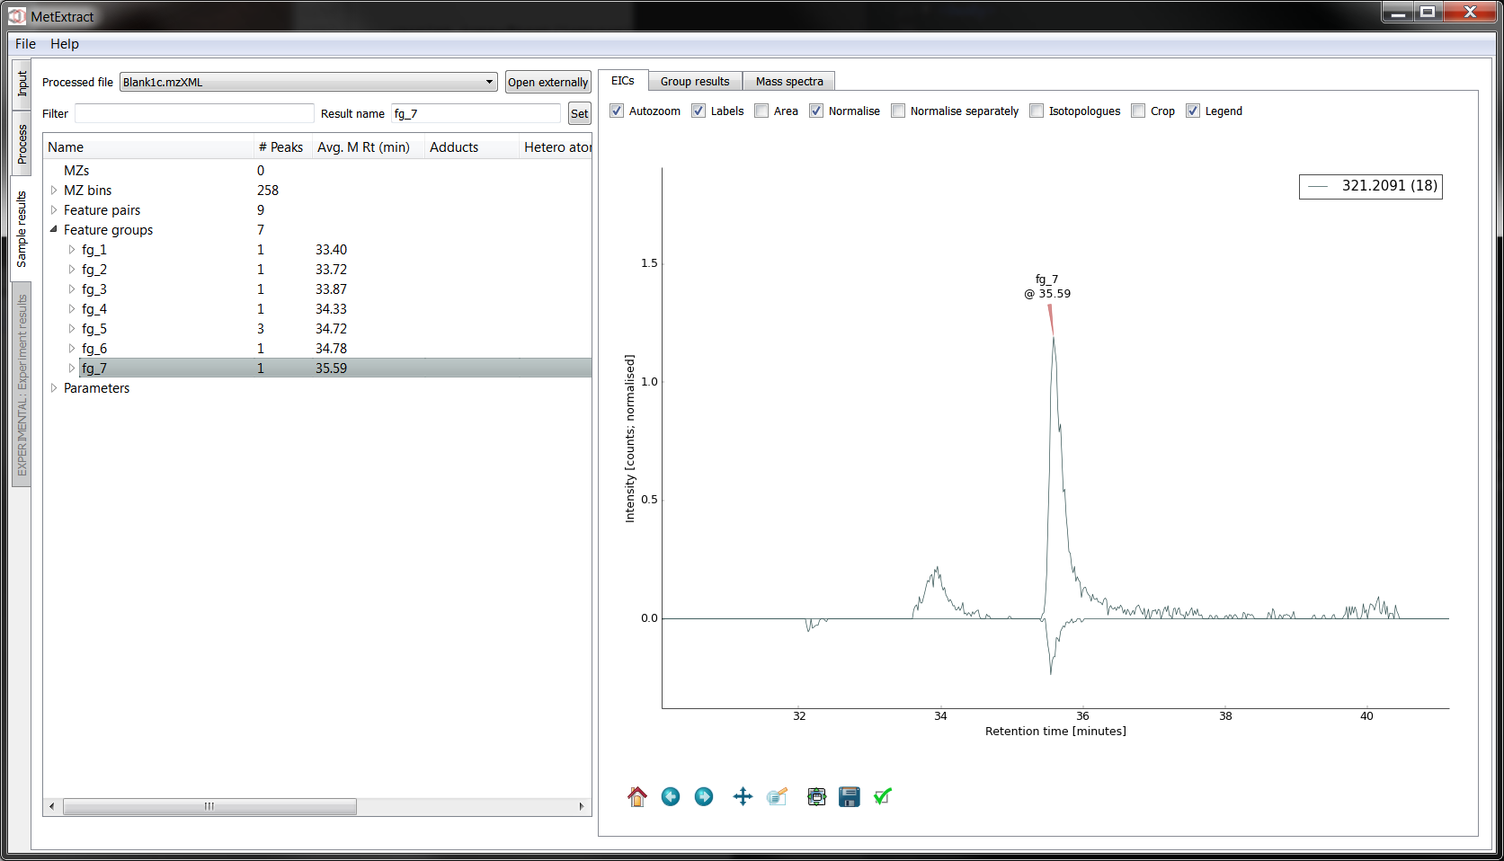The image size is (1504, 861).
Task: Select the Zoom to rectangle tool
Action: 777,796
